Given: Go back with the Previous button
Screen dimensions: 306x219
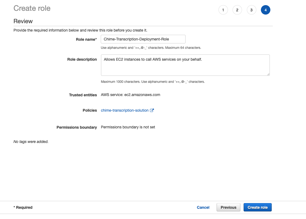Looking at the screenshot, I should 228,207.
